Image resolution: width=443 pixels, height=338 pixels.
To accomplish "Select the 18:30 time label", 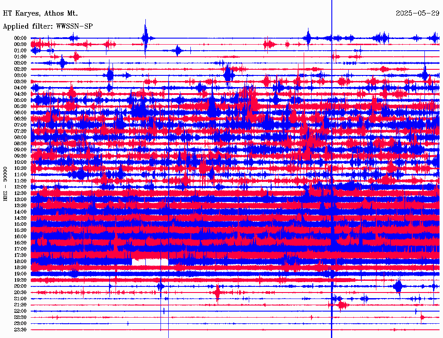I will point(20,267).
